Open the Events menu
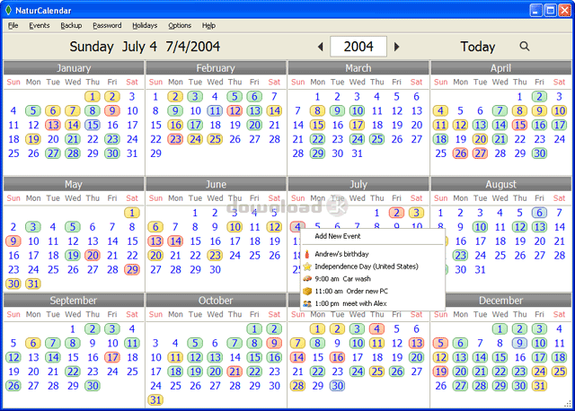 coord(40,25)
